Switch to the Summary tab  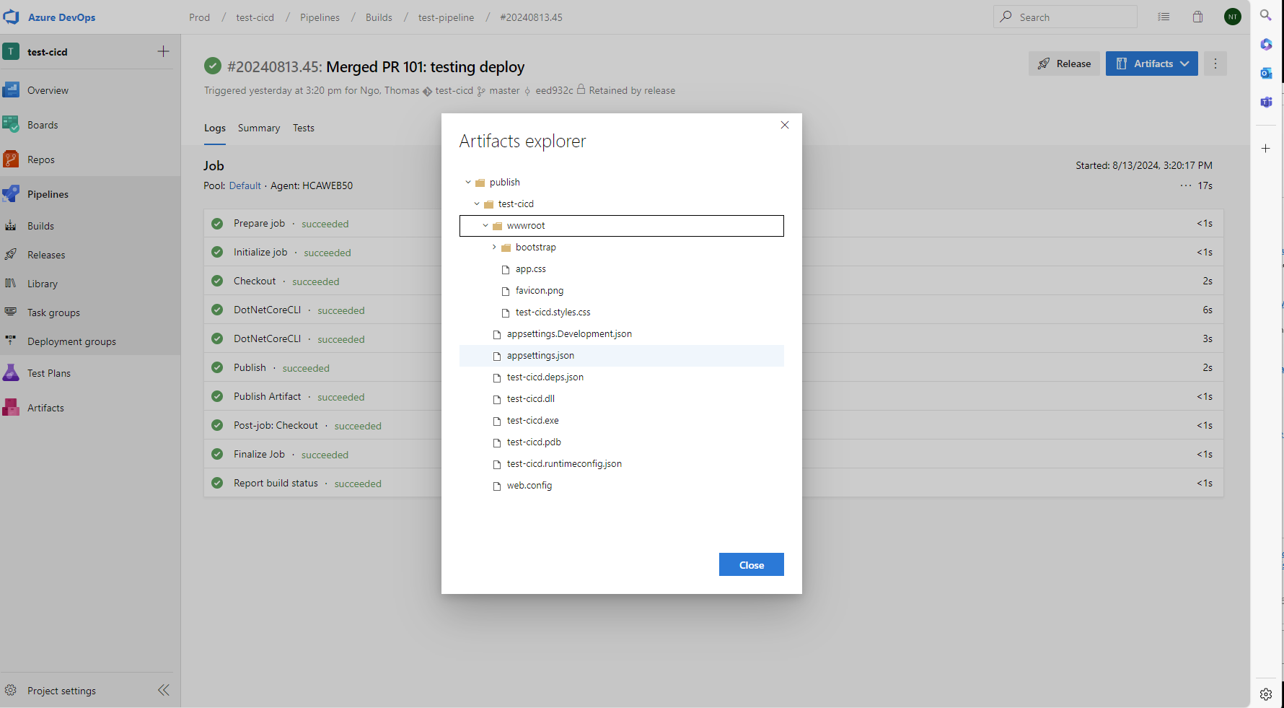coord(259,128)
